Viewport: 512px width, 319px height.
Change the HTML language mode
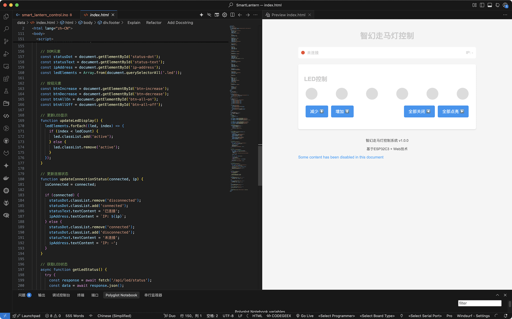(x=257, y=316)
